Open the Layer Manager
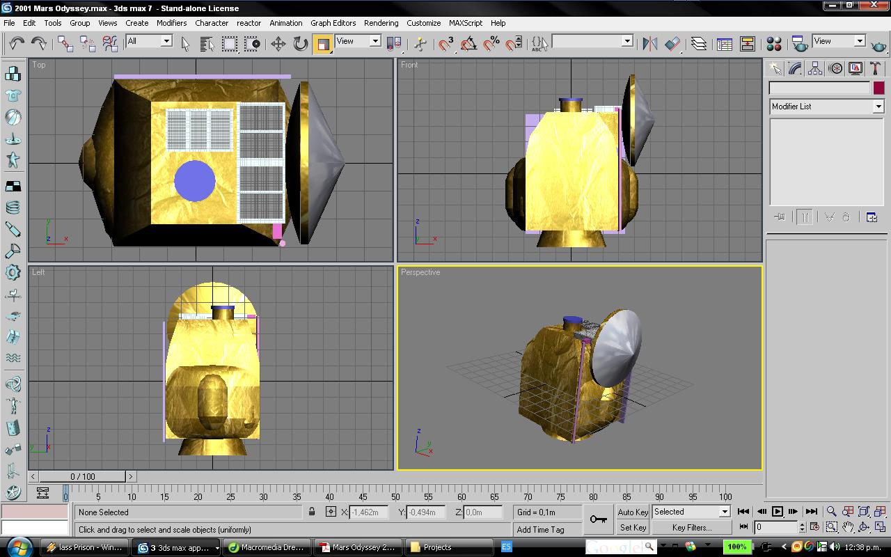891x557 pixels. (699, 44)
